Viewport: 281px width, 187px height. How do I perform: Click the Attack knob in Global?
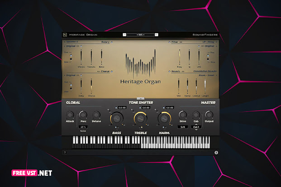(70, 115)
